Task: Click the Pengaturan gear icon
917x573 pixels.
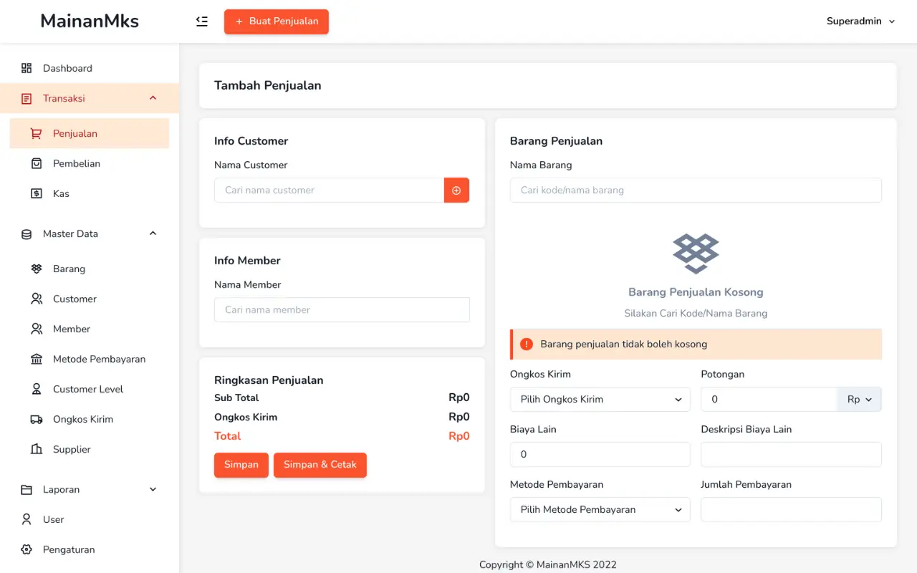Action: [27, 549]
